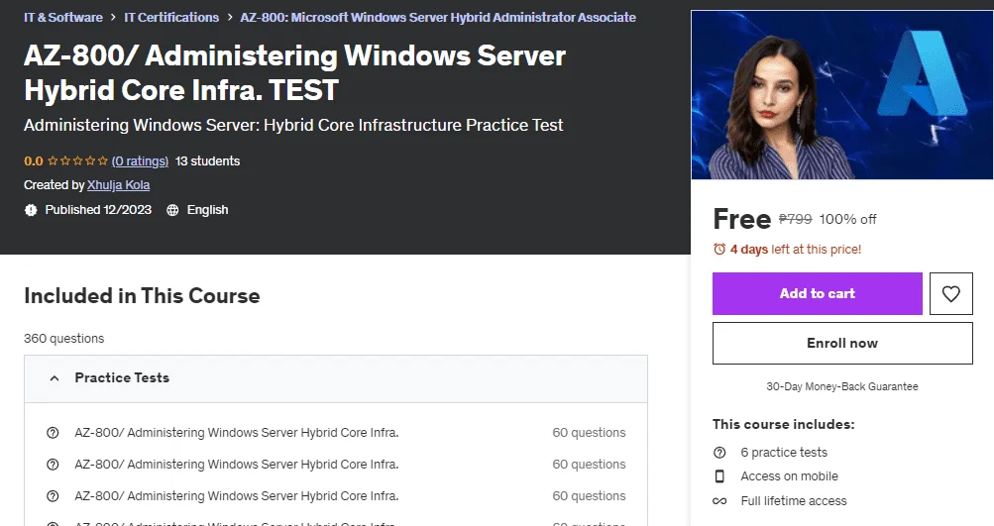Open the AZ-800 Hybrid Administrator Associate breadcrumb
Image resolution: width=994 pixels, height=526 pixels.
coord(438,17)
